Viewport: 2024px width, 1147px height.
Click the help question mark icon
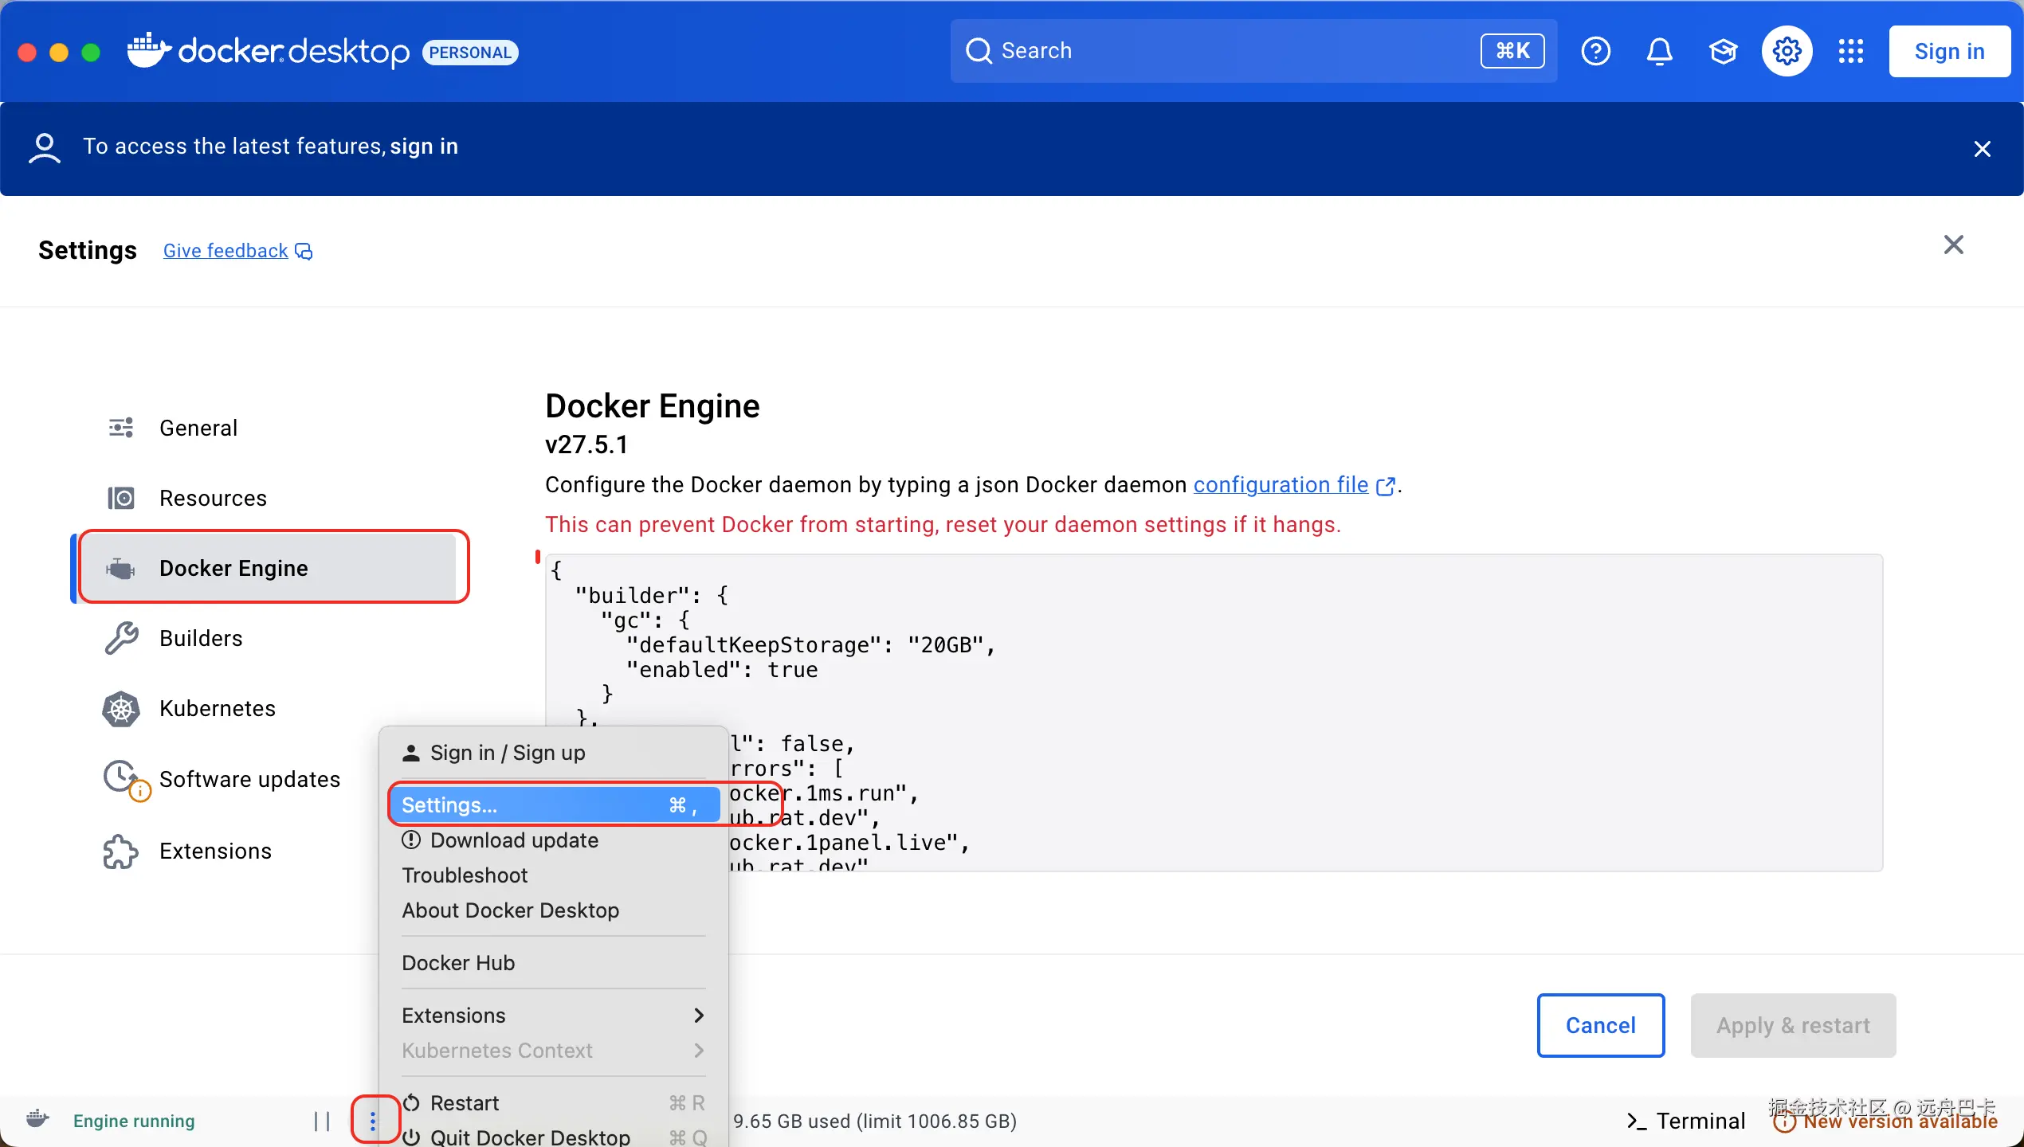(x=1595, y=51)
